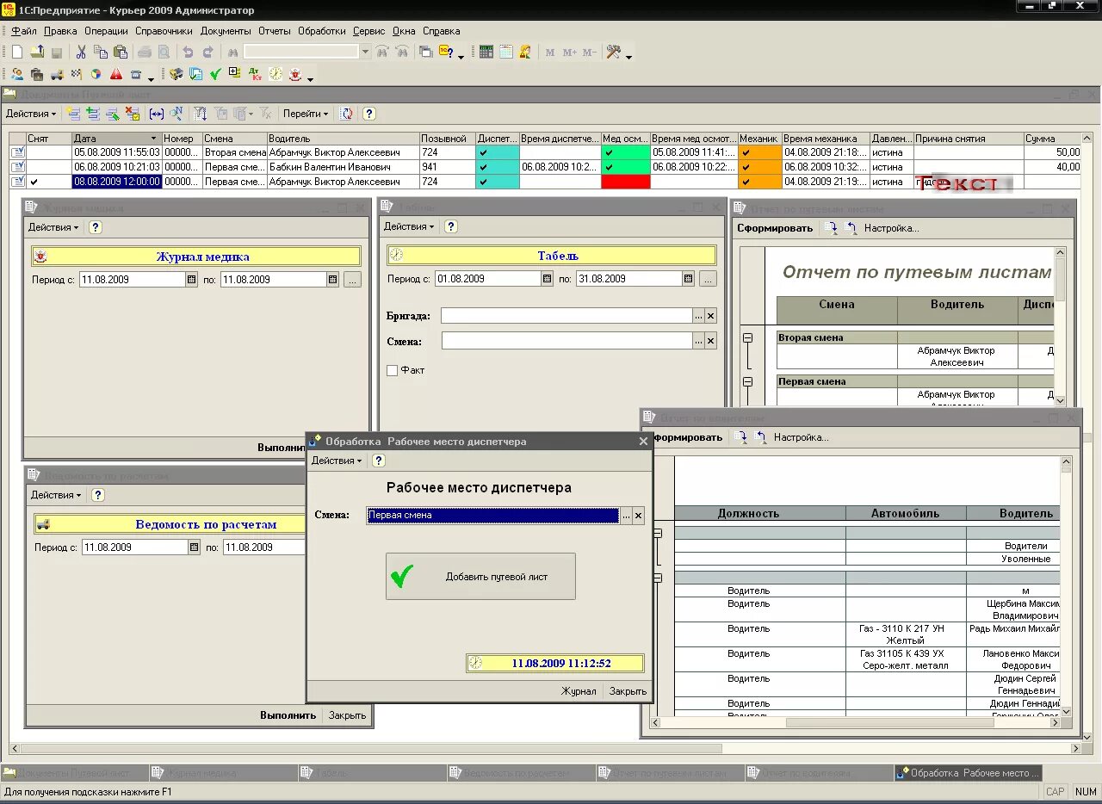Click the hammer and wrench settings icon
Image resolution: width=1102 pixels, height=804 pixels.
[x=614, y=53]
